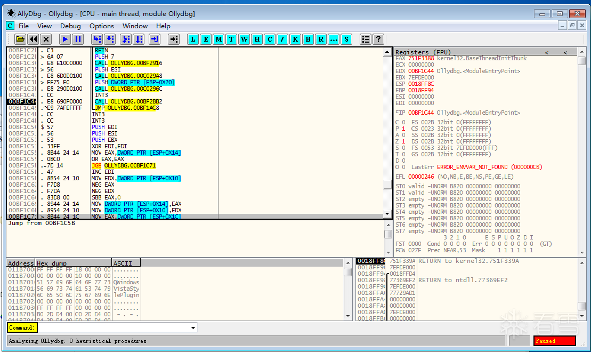Show Source with the S button
591x352 pixels.
tap(346, 39)
